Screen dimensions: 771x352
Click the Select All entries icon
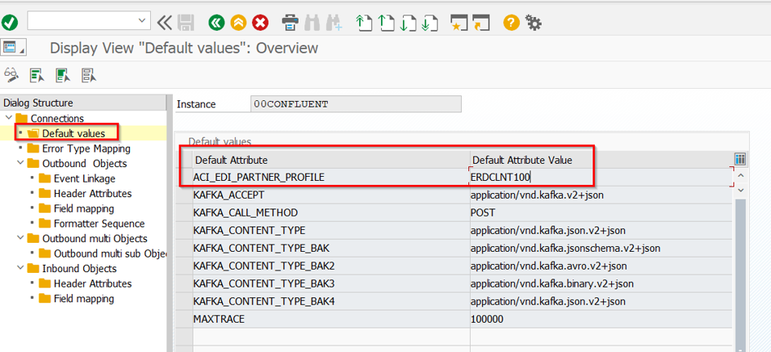(x=37, y=75)
